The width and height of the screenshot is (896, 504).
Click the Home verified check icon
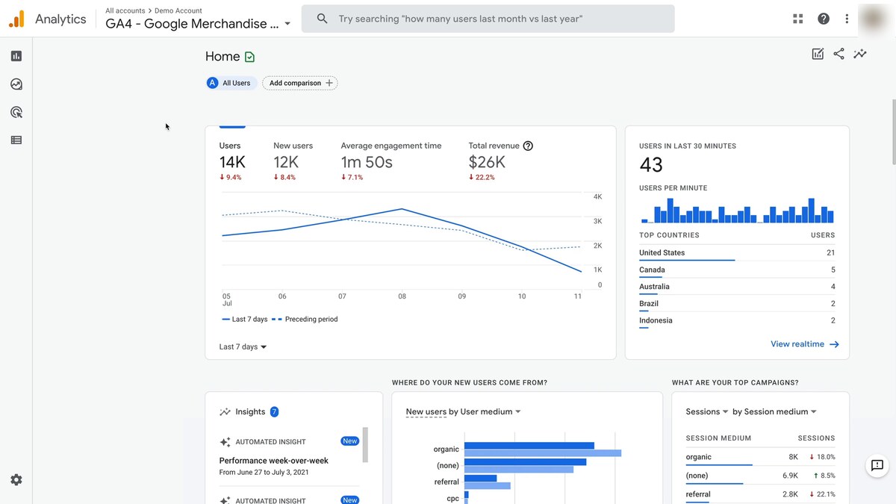click(249, 57)
